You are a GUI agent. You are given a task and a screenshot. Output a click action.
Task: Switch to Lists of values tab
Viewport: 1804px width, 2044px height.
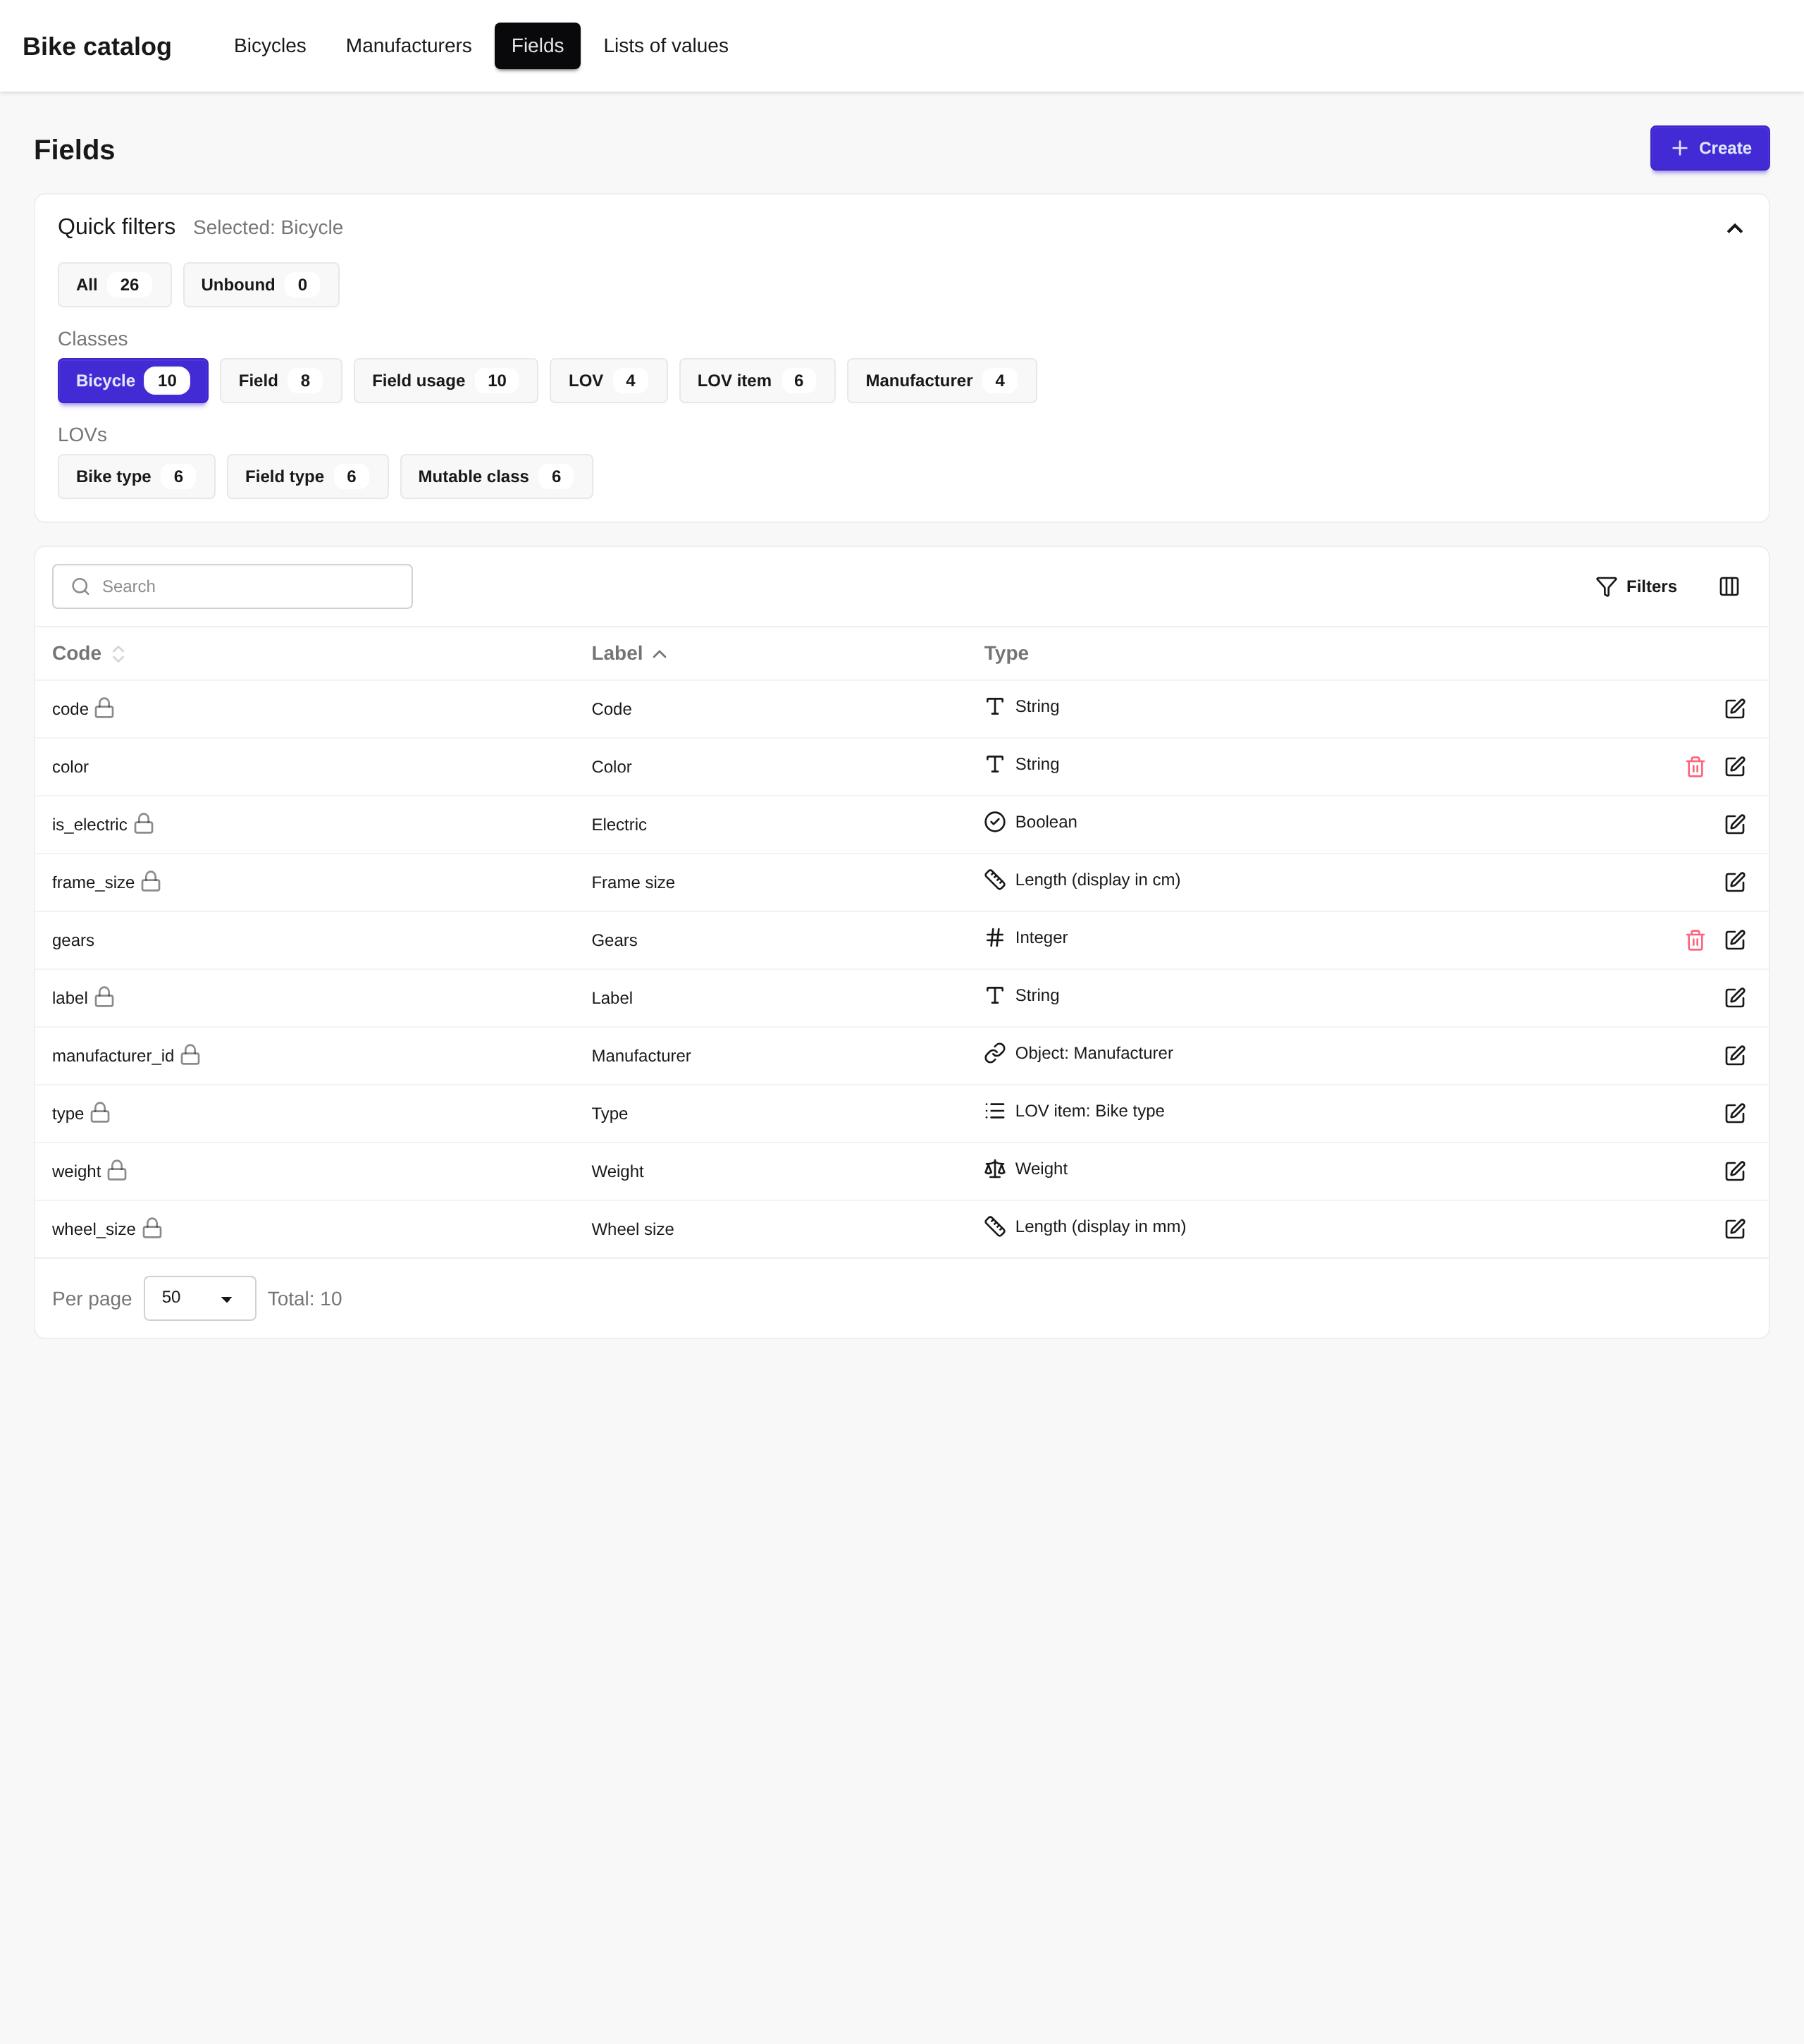[665, 46]
